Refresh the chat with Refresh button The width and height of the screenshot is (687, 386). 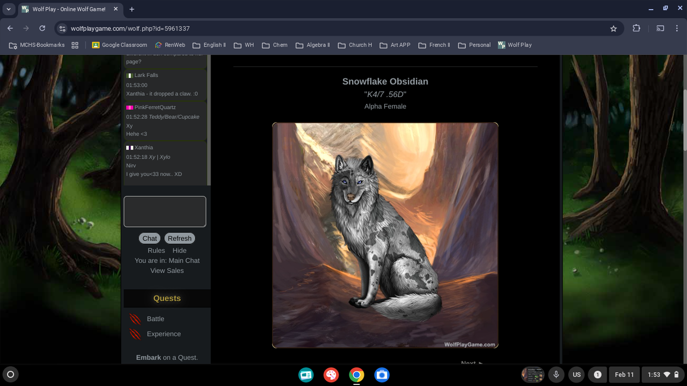(x=179, y=239)
